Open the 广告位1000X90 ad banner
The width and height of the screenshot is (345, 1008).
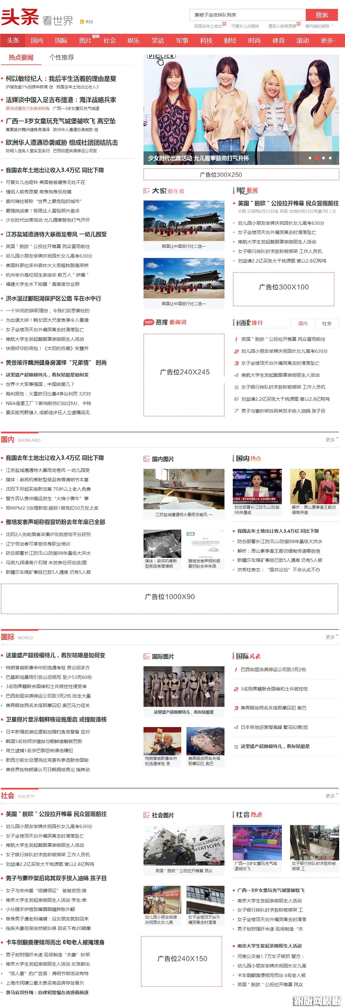pos(170,598)
